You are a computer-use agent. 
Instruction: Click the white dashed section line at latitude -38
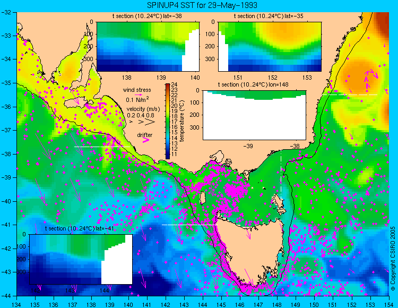tap(102, 147)
